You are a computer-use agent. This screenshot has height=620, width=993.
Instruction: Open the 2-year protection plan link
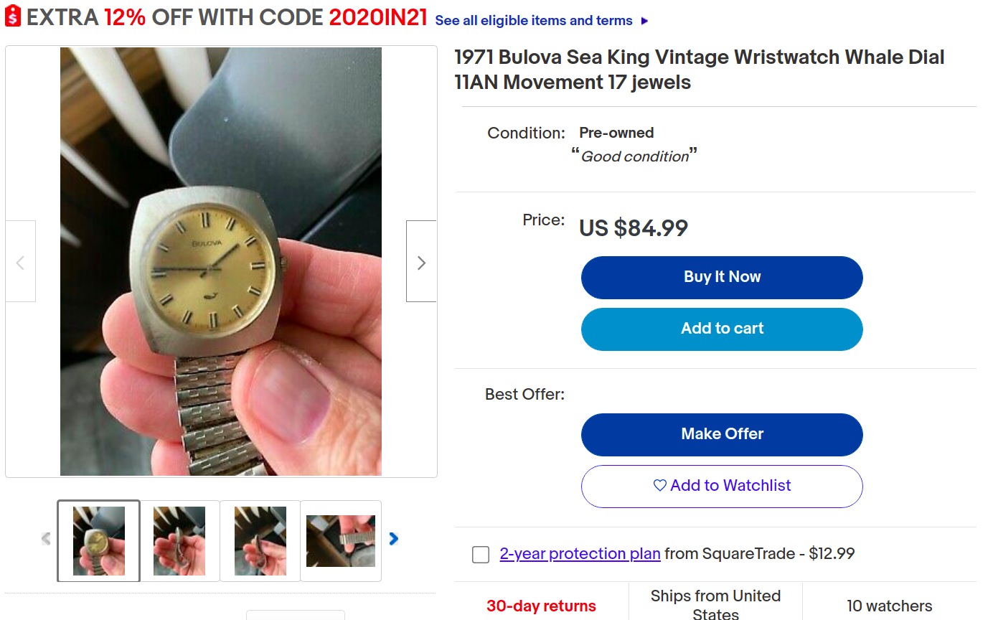click(580, 554)
